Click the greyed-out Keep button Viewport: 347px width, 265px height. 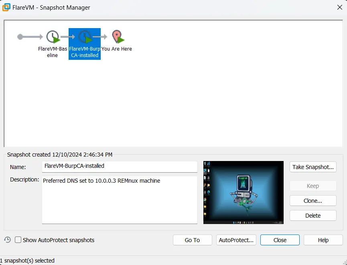tap(313, 186)
